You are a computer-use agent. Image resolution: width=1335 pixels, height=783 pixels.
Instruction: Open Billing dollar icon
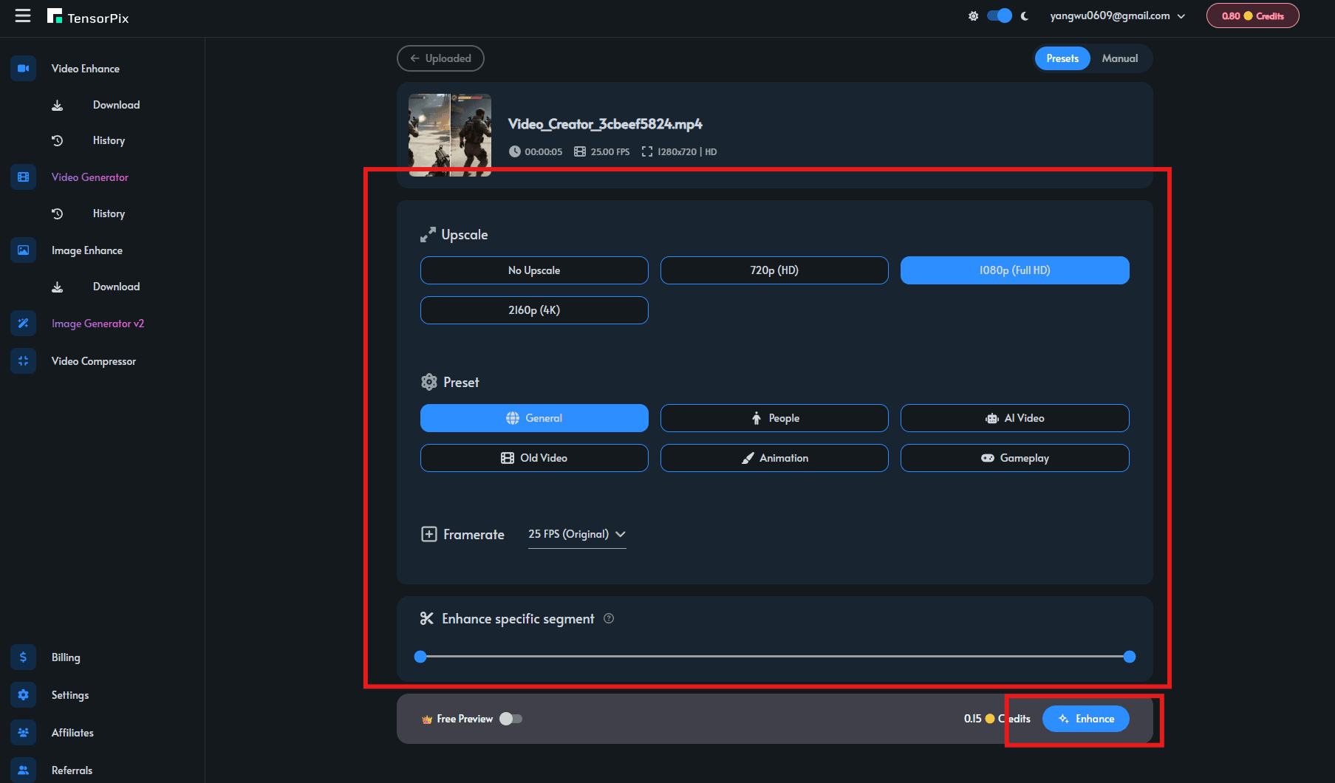point(24,657)
